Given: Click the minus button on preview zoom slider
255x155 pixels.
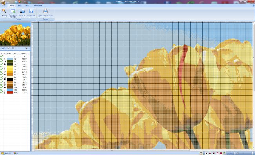Looking at the screenshot, I should [9, 49].
